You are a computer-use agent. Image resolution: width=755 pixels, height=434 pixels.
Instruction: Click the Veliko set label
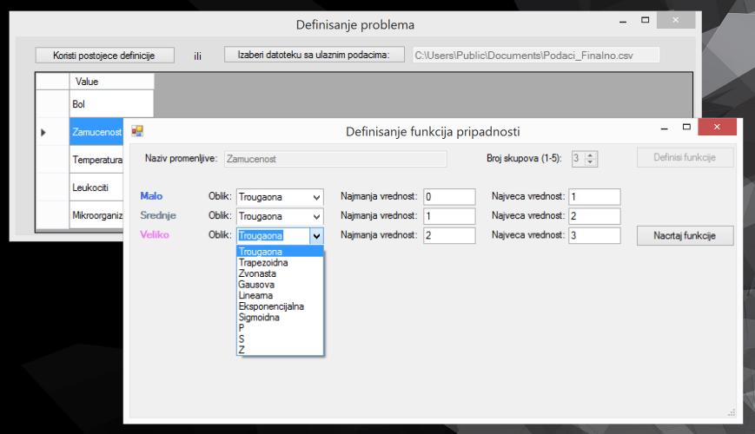point(155,234)
